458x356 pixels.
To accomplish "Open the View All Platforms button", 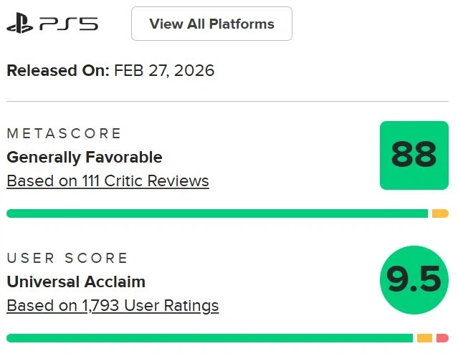I will [211, 24].
